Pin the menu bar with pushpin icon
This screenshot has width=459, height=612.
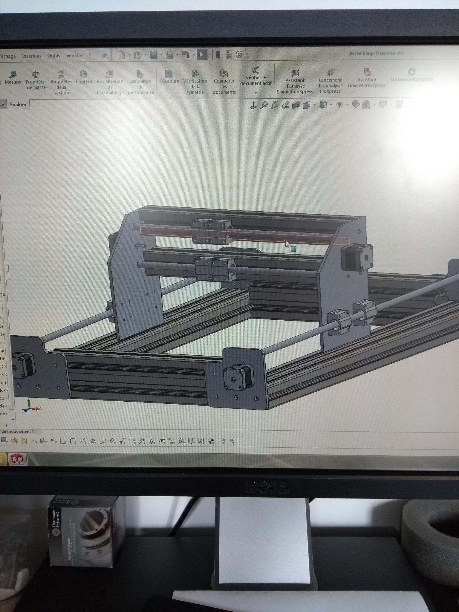[x=104, y=55]
